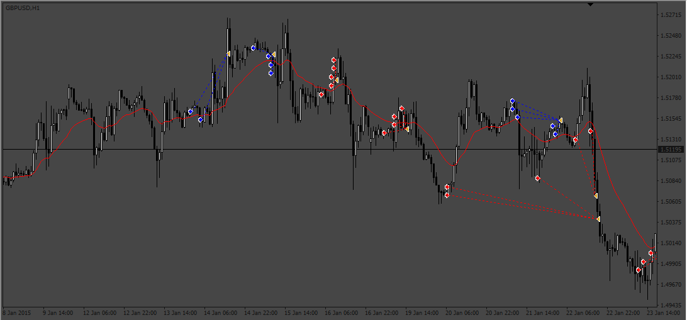Click the 12 Jan 06:00 time label
687x320 pixels.
click(100, 314)
